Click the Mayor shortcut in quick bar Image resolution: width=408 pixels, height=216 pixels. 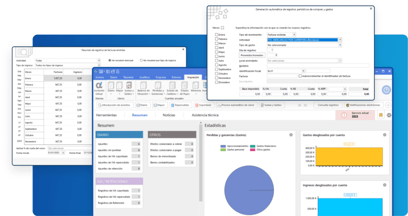coord(160,105)
